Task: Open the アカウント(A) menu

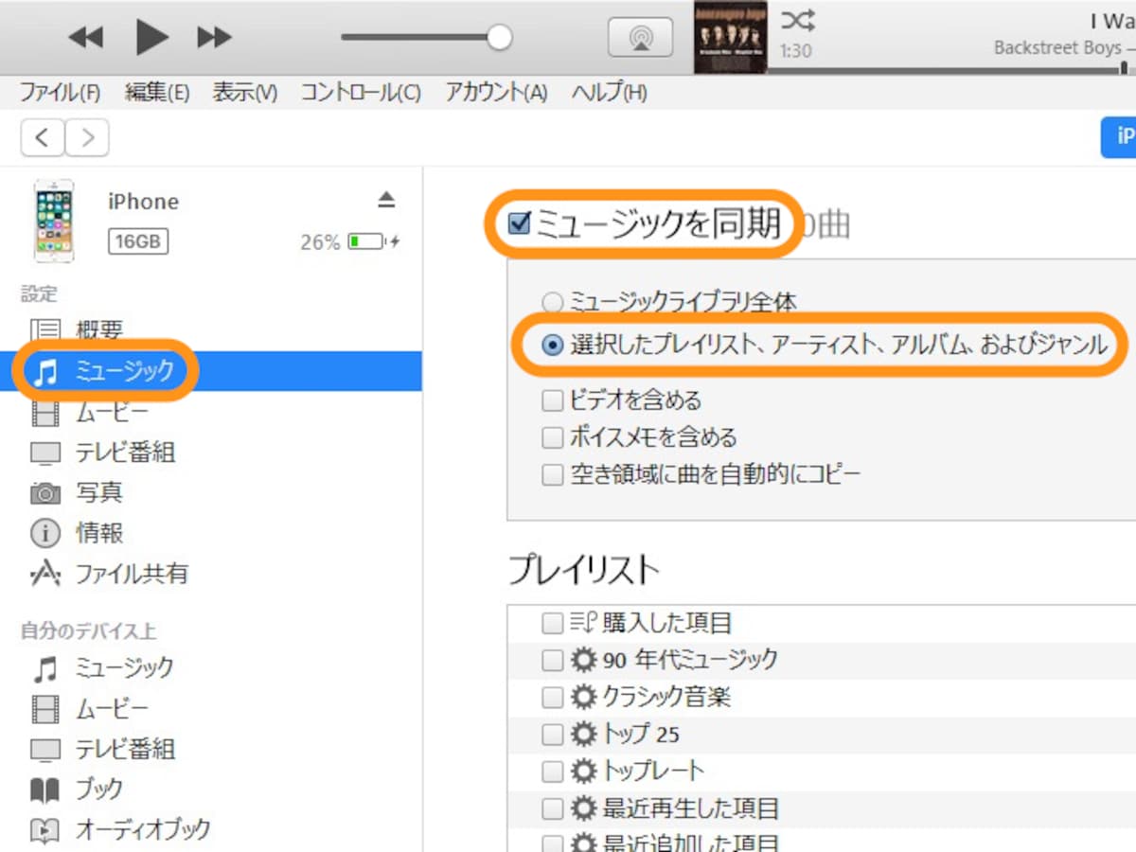Action: (x=497, y=92)
